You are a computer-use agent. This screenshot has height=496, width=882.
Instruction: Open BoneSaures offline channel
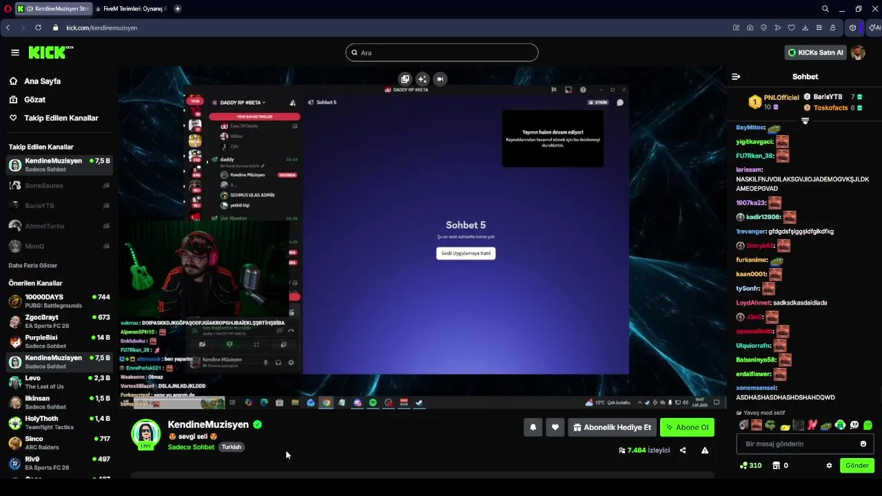59,185
